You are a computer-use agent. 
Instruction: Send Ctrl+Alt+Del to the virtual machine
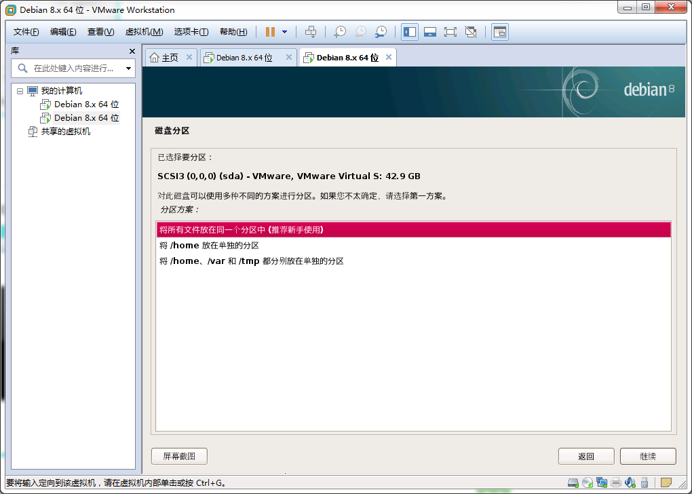pos(311,32)
